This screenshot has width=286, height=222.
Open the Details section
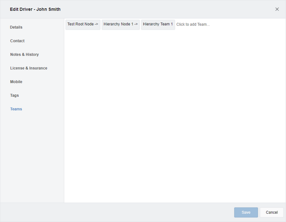click(x=16, y=27)
